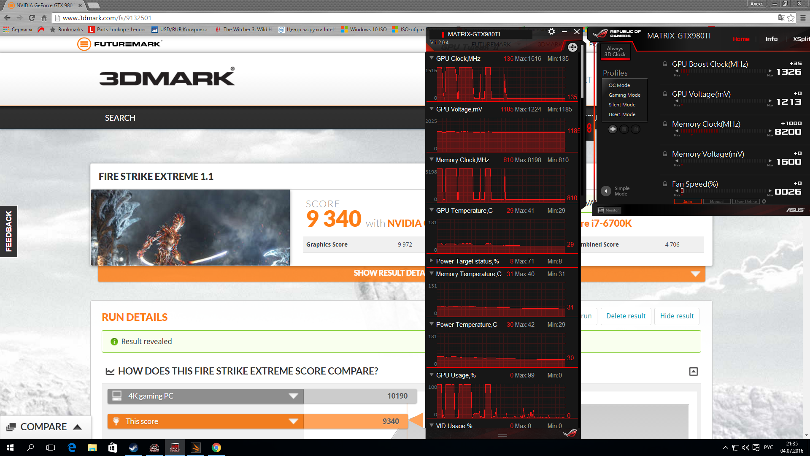810x456 pixels.
Task: Adjust the Fan Speed slider handle
Action: coord(682,191)
